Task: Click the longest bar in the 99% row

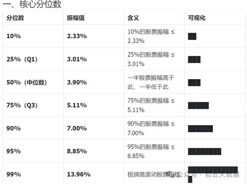Action: click(213, 170)
